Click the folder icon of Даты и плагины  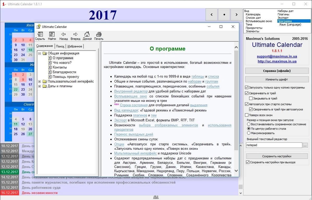click(44, 86)
